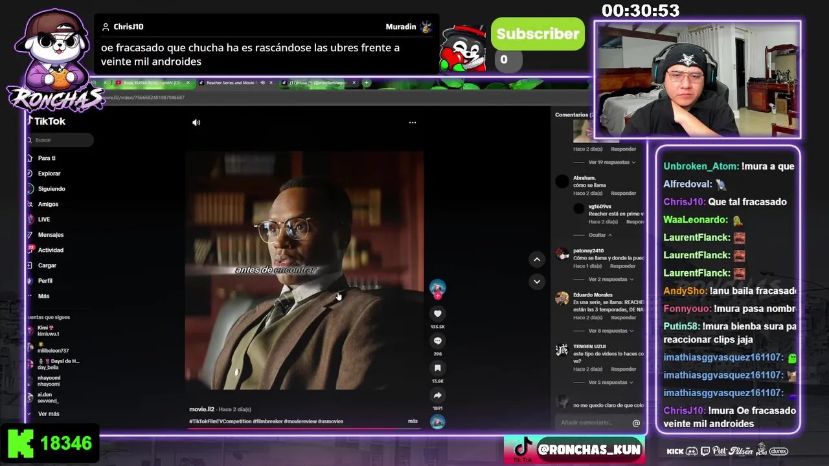Open the #usmovies hashtag

point(331,421)
